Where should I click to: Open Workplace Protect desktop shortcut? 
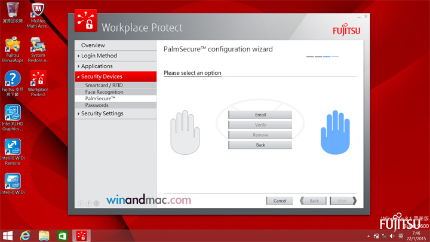point(38,84)
